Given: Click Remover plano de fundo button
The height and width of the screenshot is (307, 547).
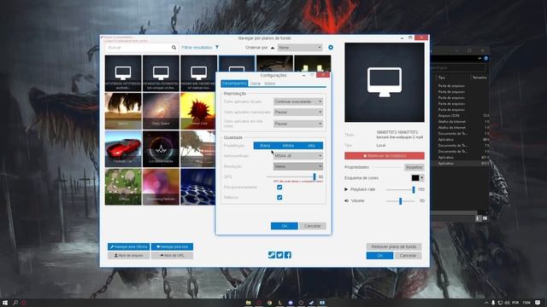Looking at the screenshot, I should tap(393, 246).
